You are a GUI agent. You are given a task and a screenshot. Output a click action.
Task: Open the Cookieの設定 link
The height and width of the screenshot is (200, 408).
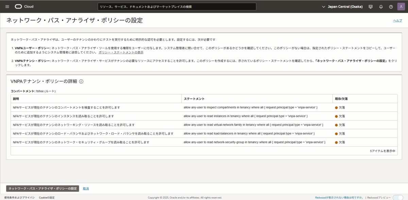click(x=47, y=197)
